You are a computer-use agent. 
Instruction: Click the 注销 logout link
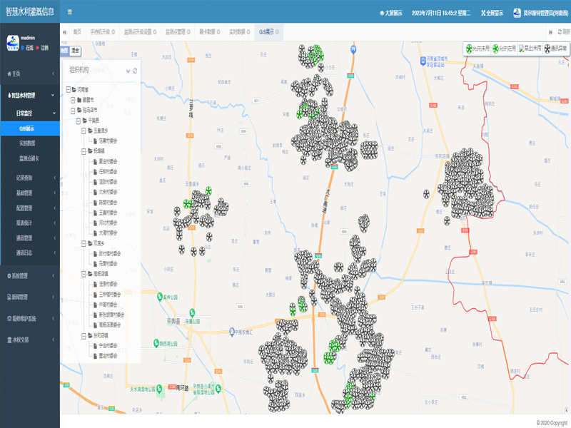tap(44, 47)
